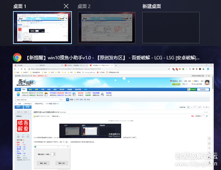Click page number 2 in the pagination

tap(191, 107)
